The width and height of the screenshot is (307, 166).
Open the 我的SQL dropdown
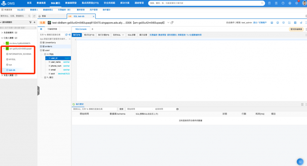(x=118, y=35)
